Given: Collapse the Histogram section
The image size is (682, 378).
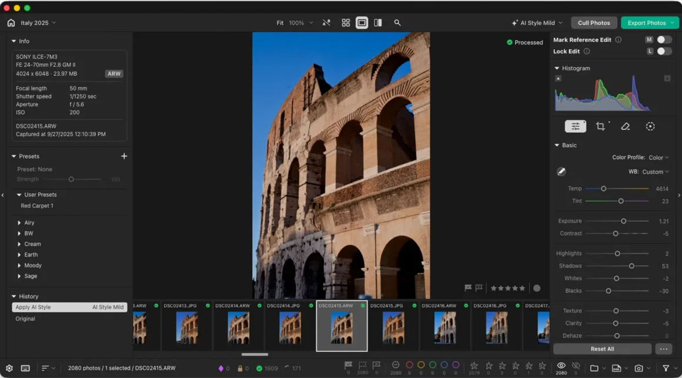Looking at the screenshot, I should pyautogui.click(x=557, y=68).
